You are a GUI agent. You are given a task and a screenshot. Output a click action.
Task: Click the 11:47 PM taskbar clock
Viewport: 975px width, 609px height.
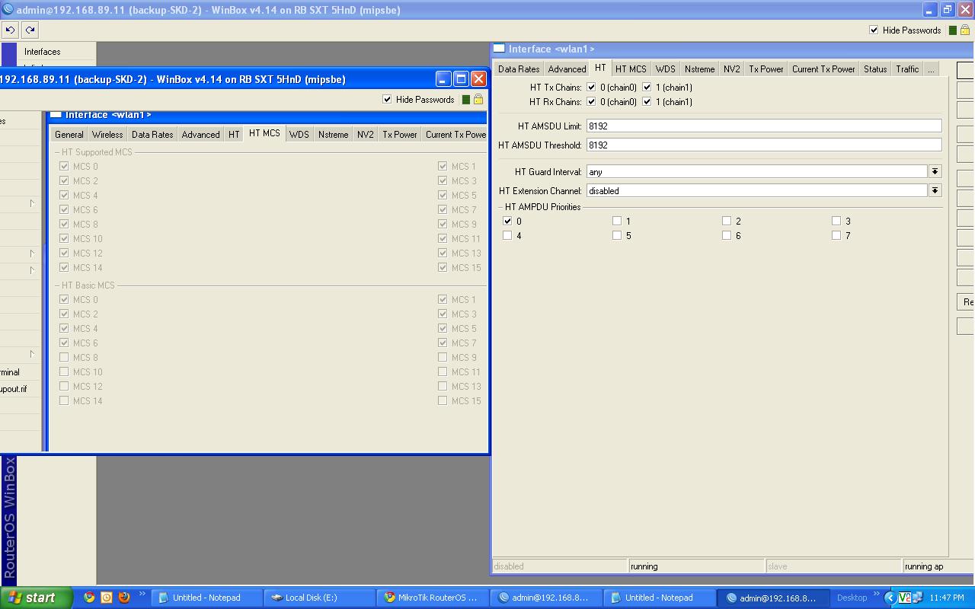tap(947, 598)
